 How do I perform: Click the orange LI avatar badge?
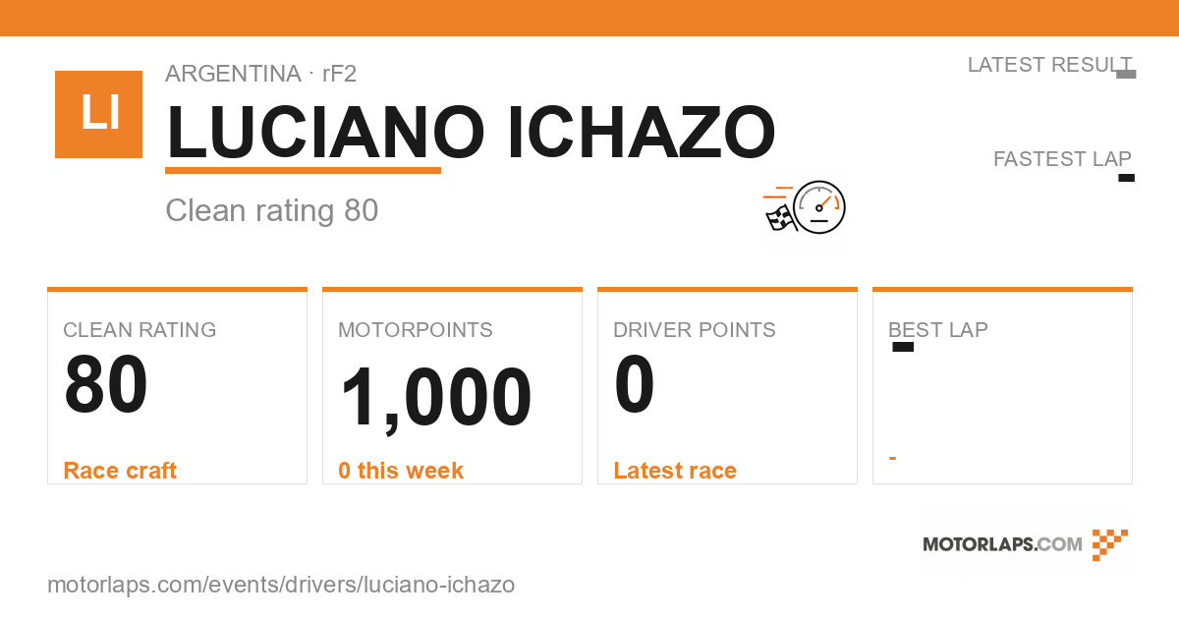[98, 114]
